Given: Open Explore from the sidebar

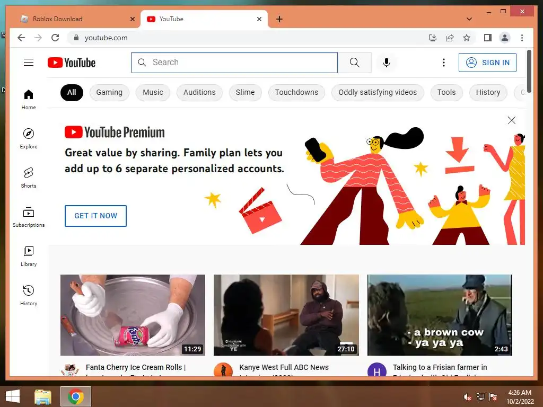Looking at the screenshot, I should tap(29, 138).
